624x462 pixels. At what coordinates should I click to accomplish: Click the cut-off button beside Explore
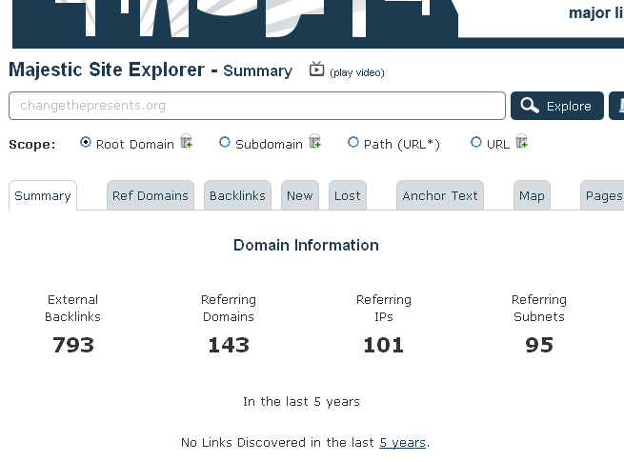(x=616, y=106)
